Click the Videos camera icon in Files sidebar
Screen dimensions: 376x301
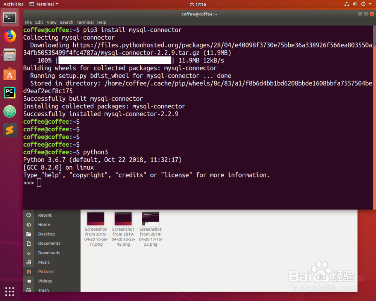click(x=29, y=281)
